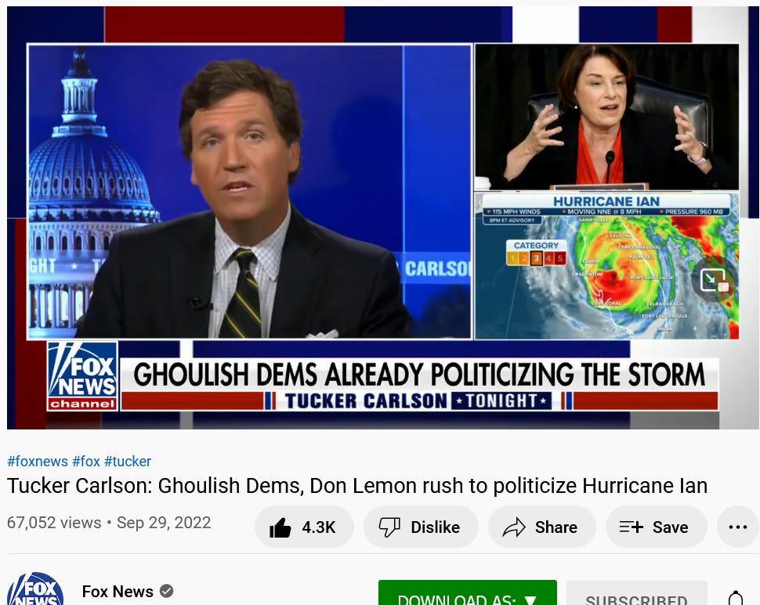This screenshot has width=760, height=605.
Task: Click the thumbs-up Like icon
Action: coord(280,527)
